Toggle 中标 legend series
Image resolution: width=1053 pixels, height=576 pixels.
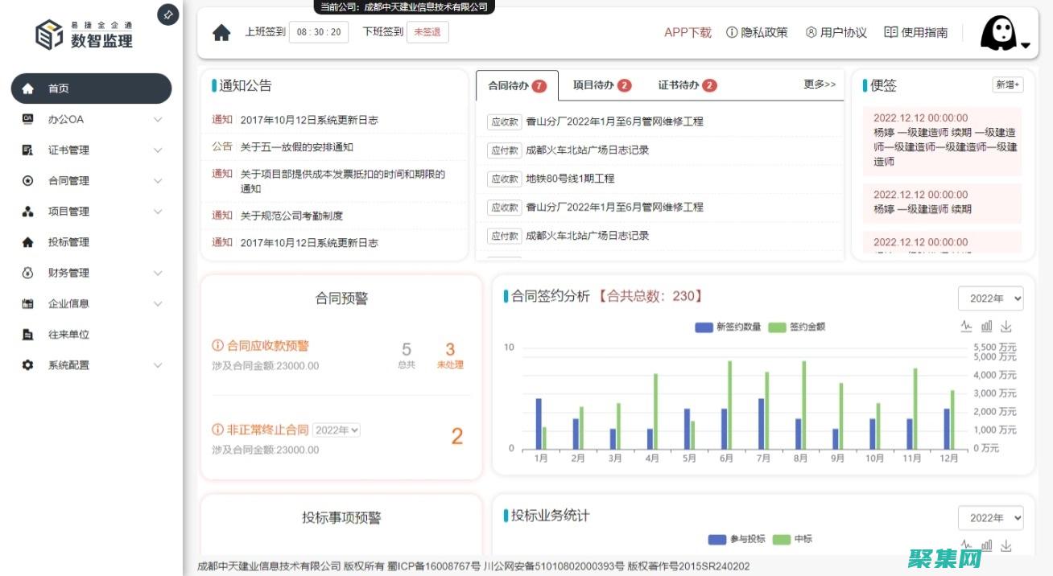tap(793, 539)
